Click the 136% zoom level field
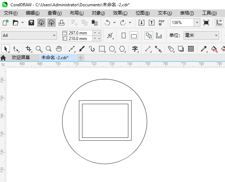 [182, 23]
